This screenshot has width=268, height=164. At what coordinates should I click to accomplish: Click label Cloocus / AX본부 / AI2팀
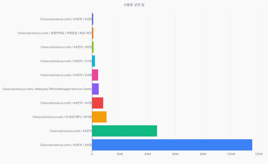click(x=66, y=19)
